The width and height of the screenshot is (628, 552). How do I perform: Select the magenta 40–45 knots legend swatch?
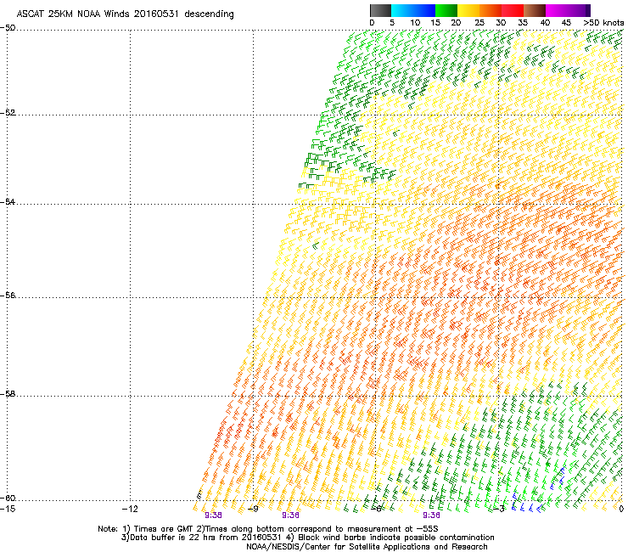pyautogui.click(x=557, y=10)
